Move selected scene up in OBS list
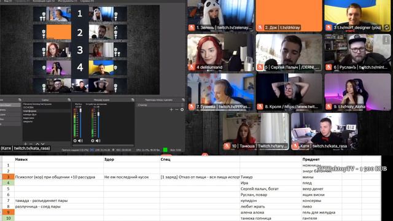 pyautogui.click(x=37, y=144)
